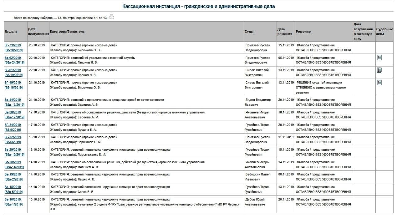This screenshot has height=218, width=397.
Task: Open the [88а-17/2019] case link
Action: [14, 117]
